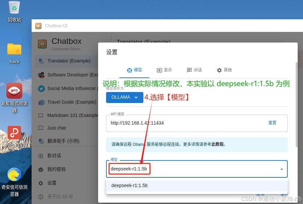Open Software Developer example conversation

pos(67,75)
